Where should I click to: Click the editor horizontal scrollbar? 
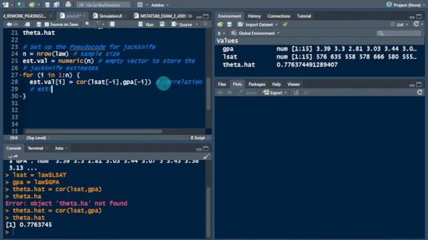tap(94, 131)
